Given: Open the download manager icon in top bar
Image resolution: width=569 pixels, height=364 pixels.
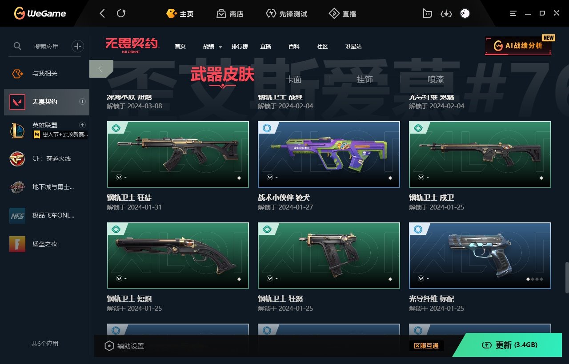Looking at the screenshot, I should pyautogui.click(x=446, y=14).
